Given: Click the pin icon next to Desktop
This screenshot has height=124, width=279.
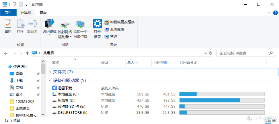Looking at the screenshot, I should point(38,74).
